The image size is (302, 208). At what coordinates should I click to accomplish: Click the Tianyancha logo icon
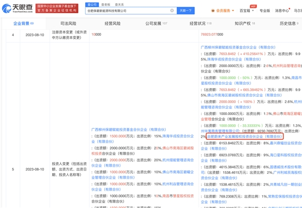coord(7,8)
